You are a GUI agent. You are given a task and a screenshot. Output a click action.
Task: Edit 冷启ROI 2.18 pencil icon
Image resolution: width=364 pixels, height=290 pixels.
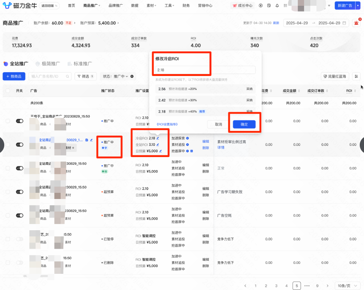[158, 138]
